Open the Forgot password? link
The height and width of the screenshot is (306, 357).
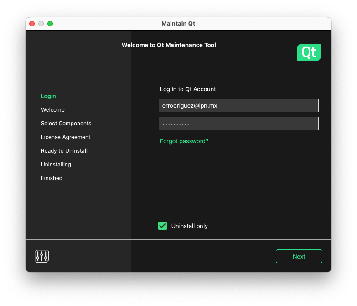click(x=184, y=141)
